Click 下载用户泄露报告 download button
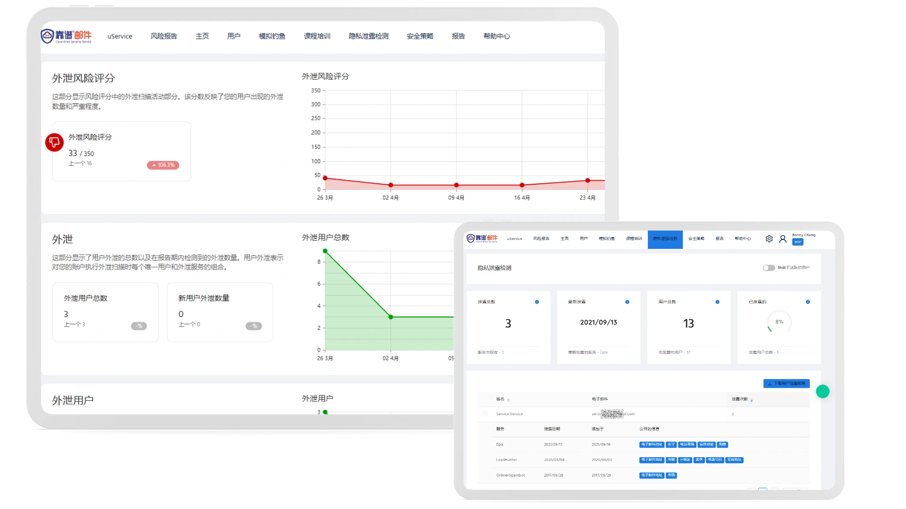 pyautogui.click(x=786, y=384)
